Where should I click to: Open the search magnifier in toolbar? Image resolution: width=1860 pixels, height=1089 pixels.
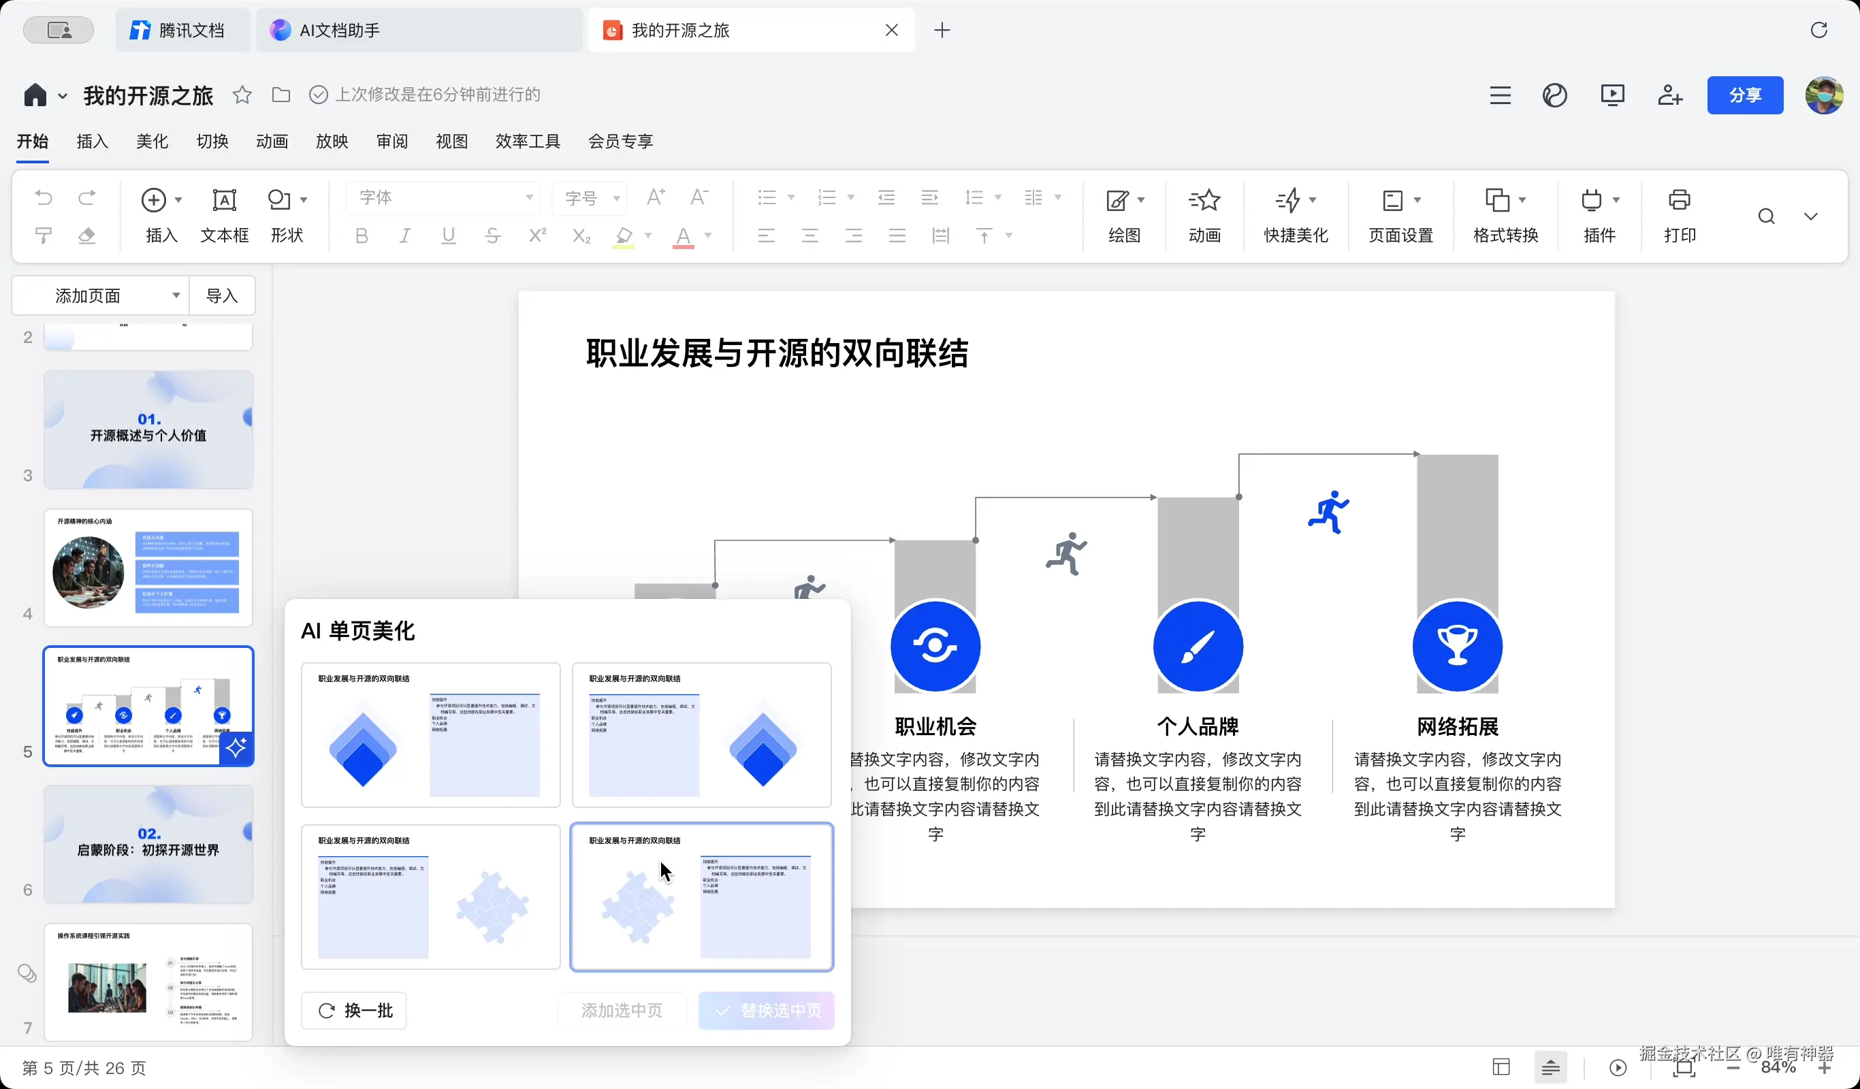[1766, 216]
